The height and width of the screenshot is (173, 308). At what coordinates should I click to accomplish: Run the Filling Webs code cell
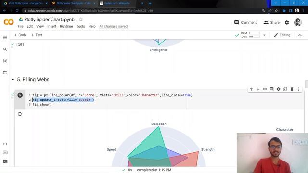[20, 95]
